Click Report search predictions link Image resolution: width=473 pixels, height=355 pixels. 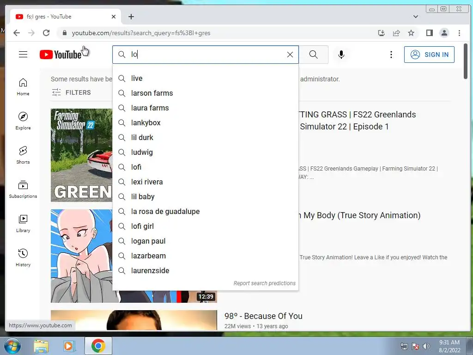tap(264, 283)
